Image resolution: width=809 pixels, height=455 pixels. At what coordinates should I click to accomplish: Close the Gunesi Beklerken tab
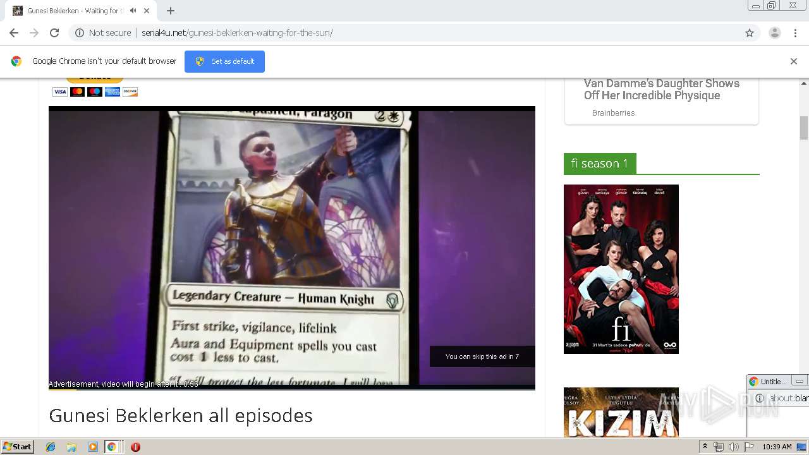pos(147,11)
